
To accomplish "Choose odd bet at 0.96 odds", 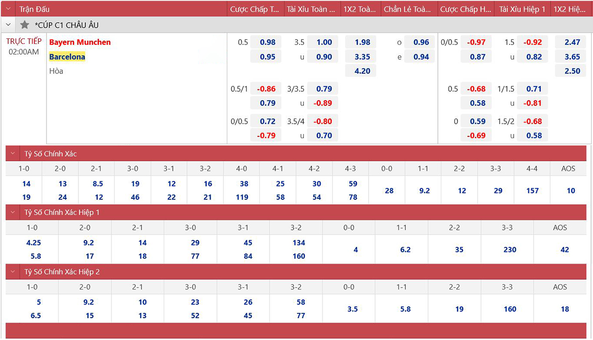I will coord(421,42).
